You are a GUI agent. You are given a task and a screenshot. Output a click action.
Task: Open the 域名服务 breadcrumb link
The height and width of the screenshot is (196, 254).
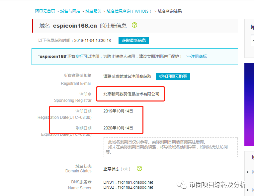click(93, 11)
